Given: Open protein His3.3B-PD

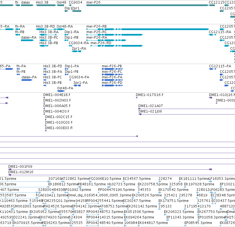Looking at the screenshot, I should tap(52, 66).
